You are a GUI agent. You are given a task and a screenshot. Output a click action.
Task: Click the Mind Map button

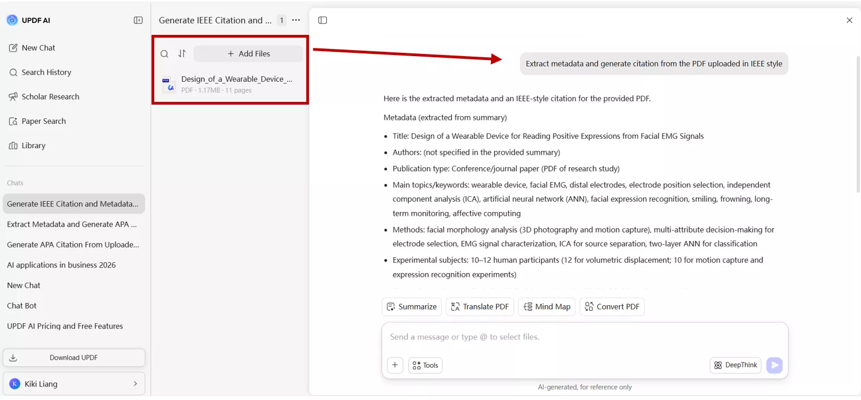[547, 307]
